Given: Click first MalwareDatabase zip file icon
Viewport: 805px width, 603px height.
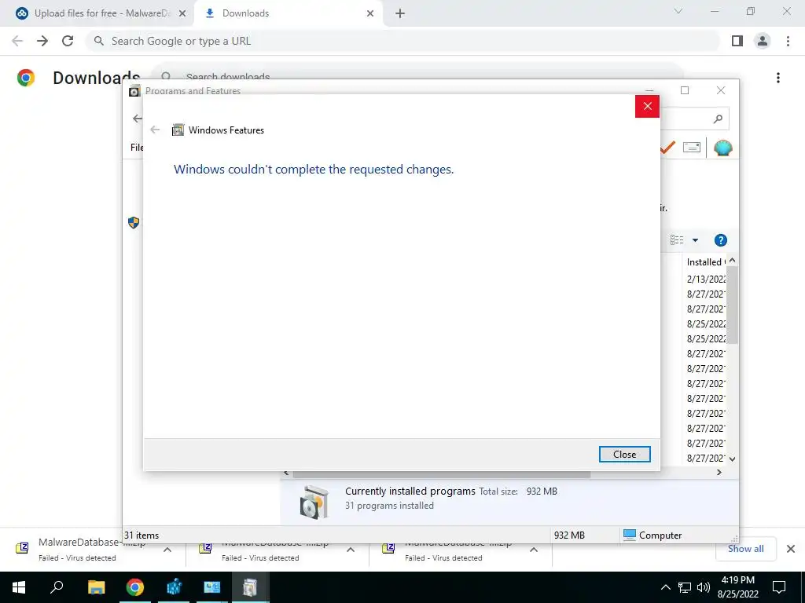Looking at the screenshot, I should (22, 548).
